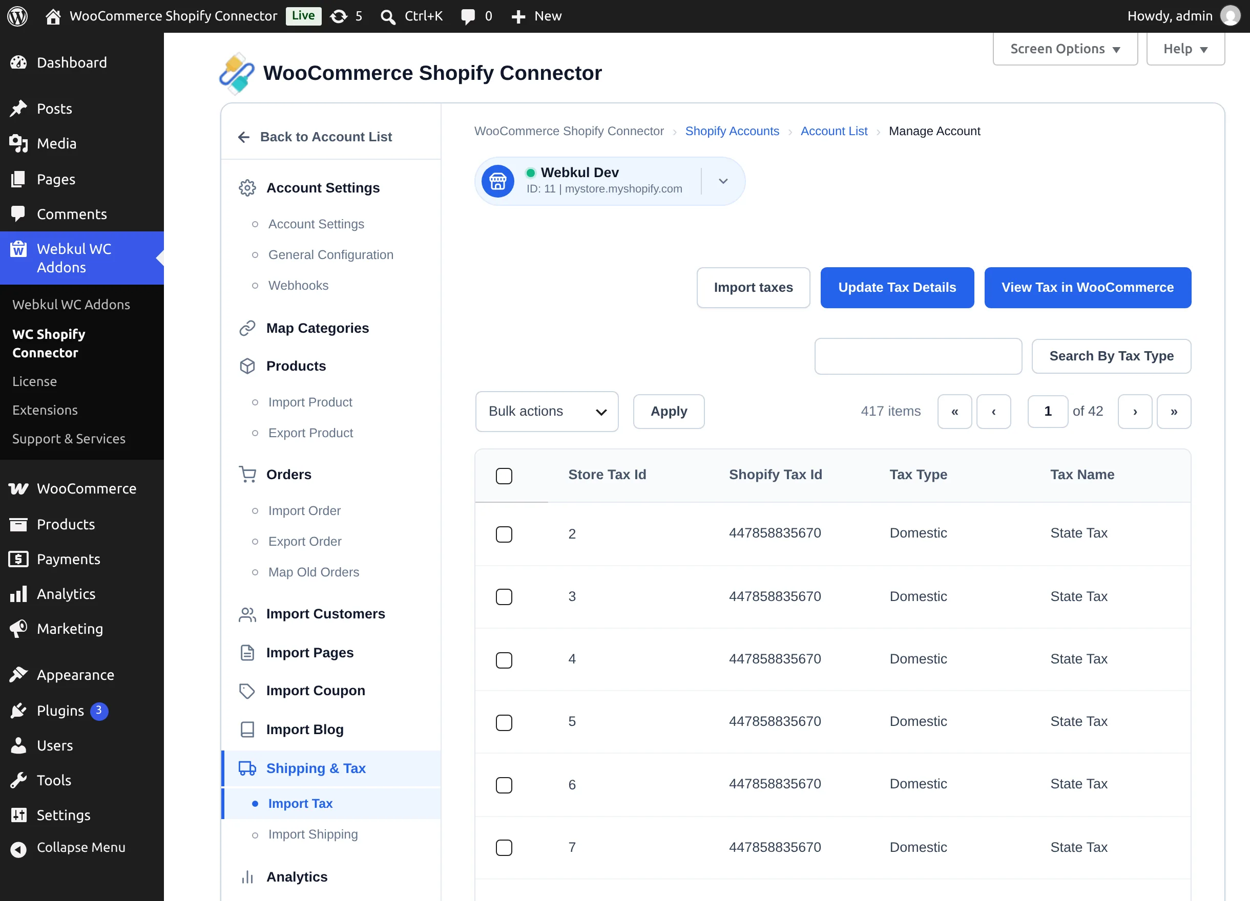Click the search magnifier icon in admin bar
This screenshot has height=901, width=1250.
tap(388, 16)
